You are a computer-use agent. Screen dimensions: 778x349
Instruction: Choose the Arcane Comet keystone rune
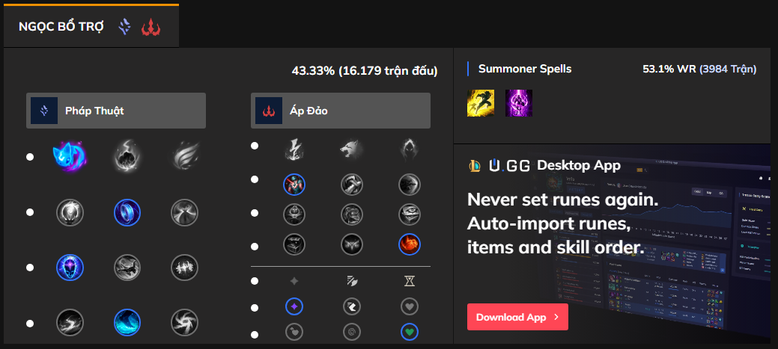pyautogui.click(x=127, y=157)
